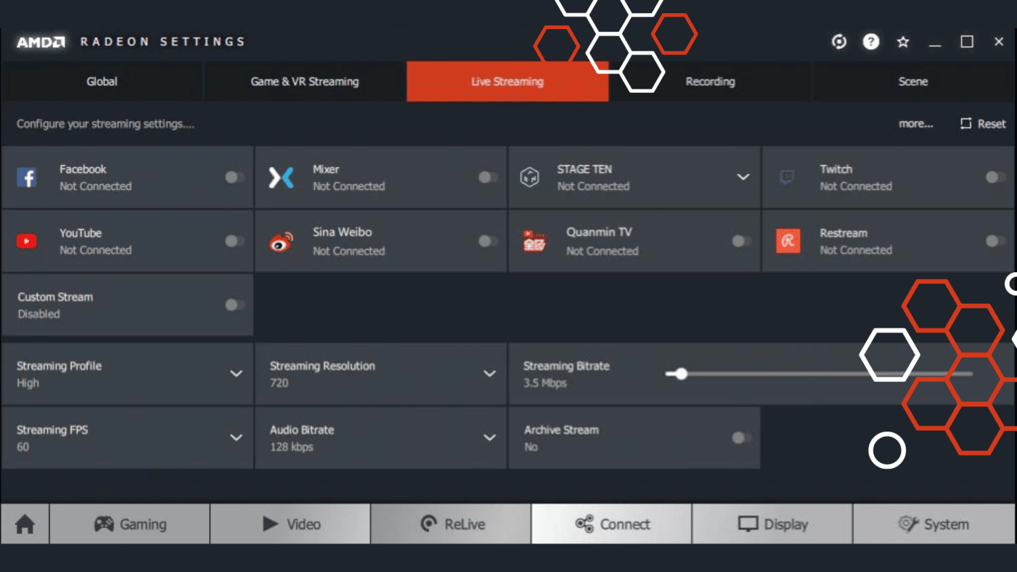Expand the STAGE TEN dropdown chevron

743,177
